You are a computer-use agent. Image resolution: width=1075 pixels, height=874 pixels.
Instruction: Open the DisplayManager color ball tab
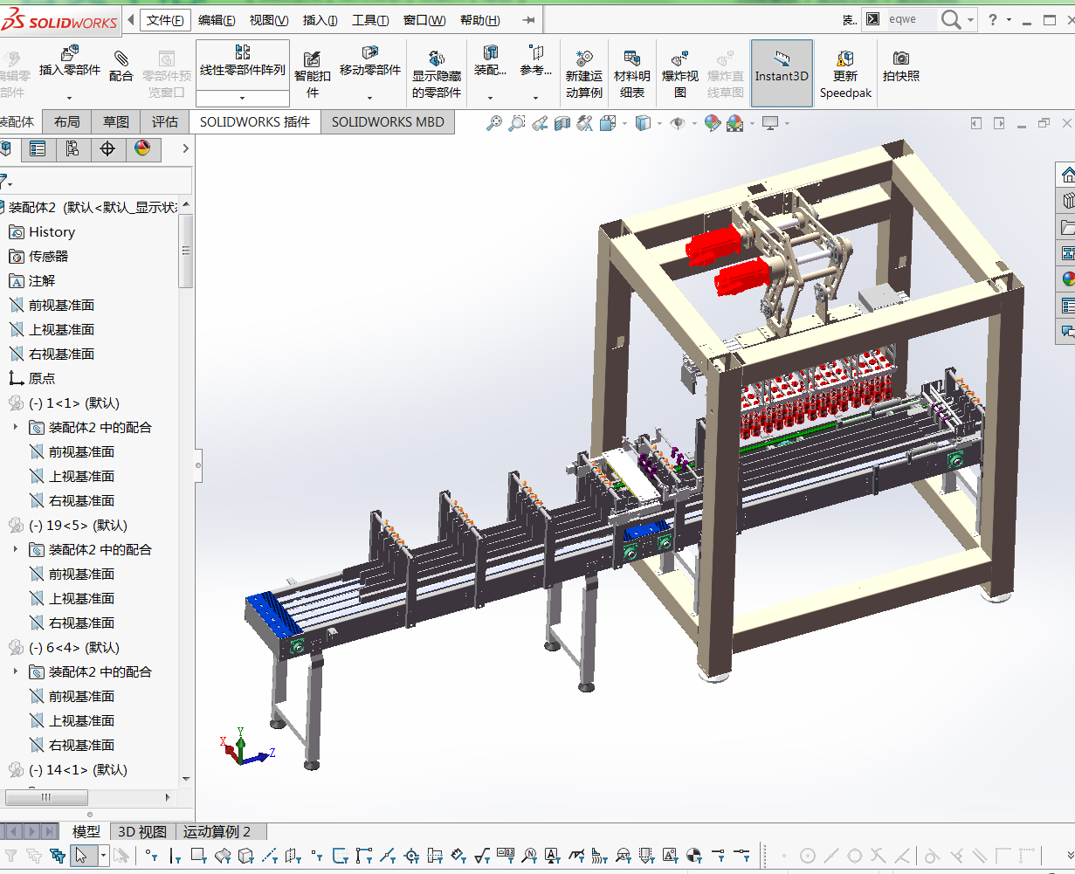(142, 149)
